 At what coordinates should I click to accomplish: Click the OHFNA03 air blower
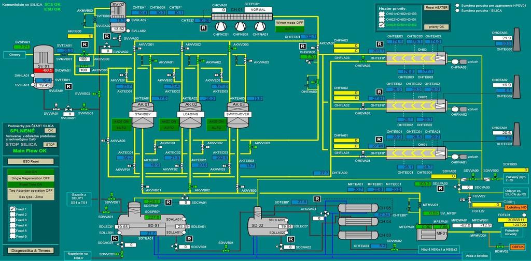click(458, 62)
